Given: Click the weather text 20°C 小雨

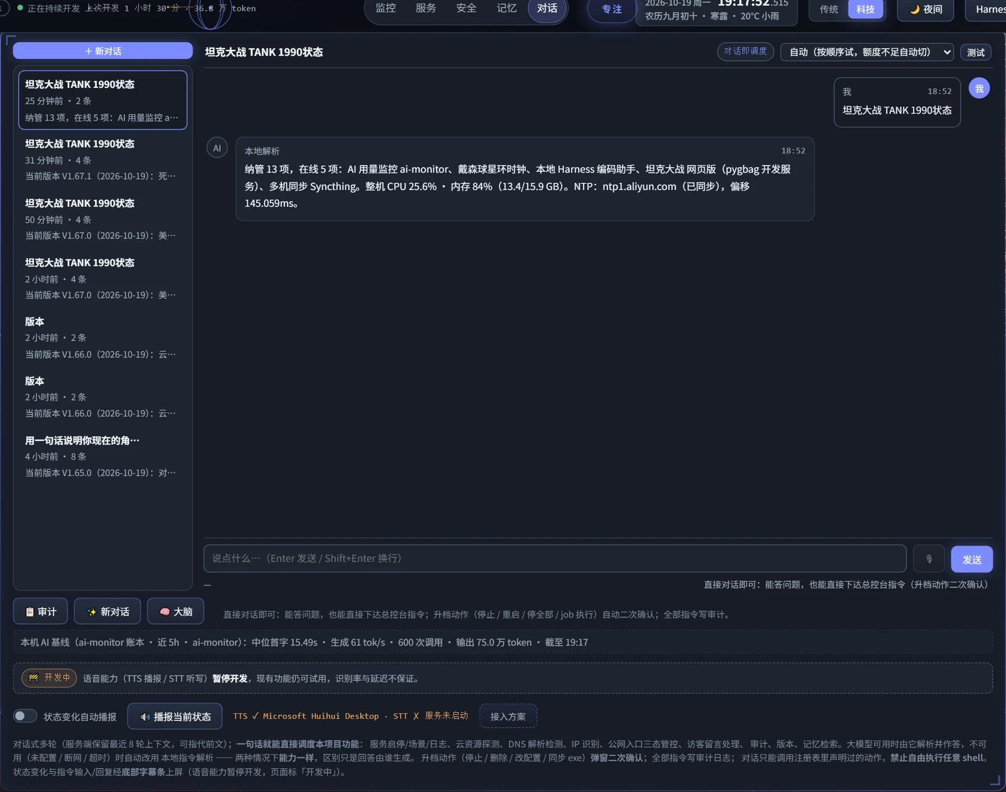Looking at the screenshot, I should (759, 16).
